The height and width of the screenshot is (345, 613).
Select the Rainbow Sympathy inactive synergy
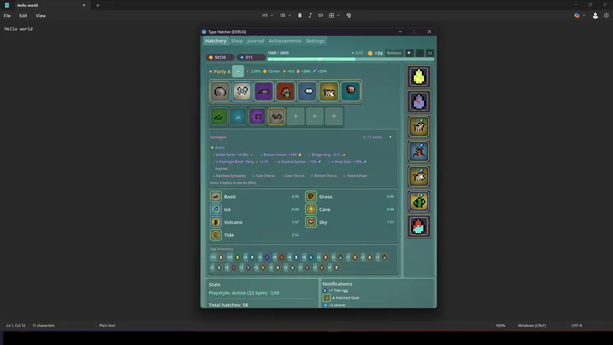230,176
